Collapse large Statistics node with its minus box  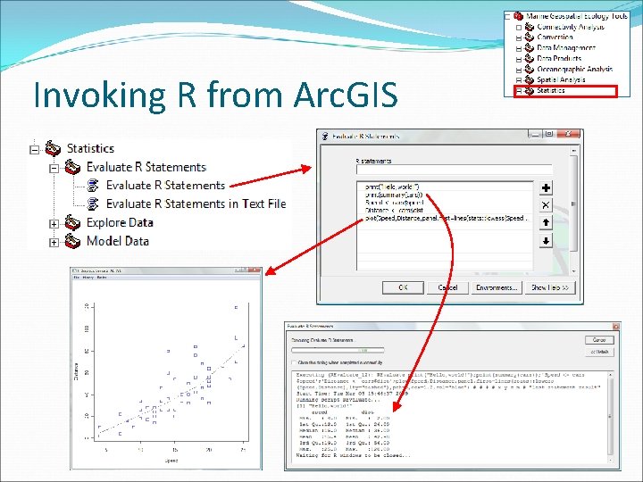coord(35,150)
